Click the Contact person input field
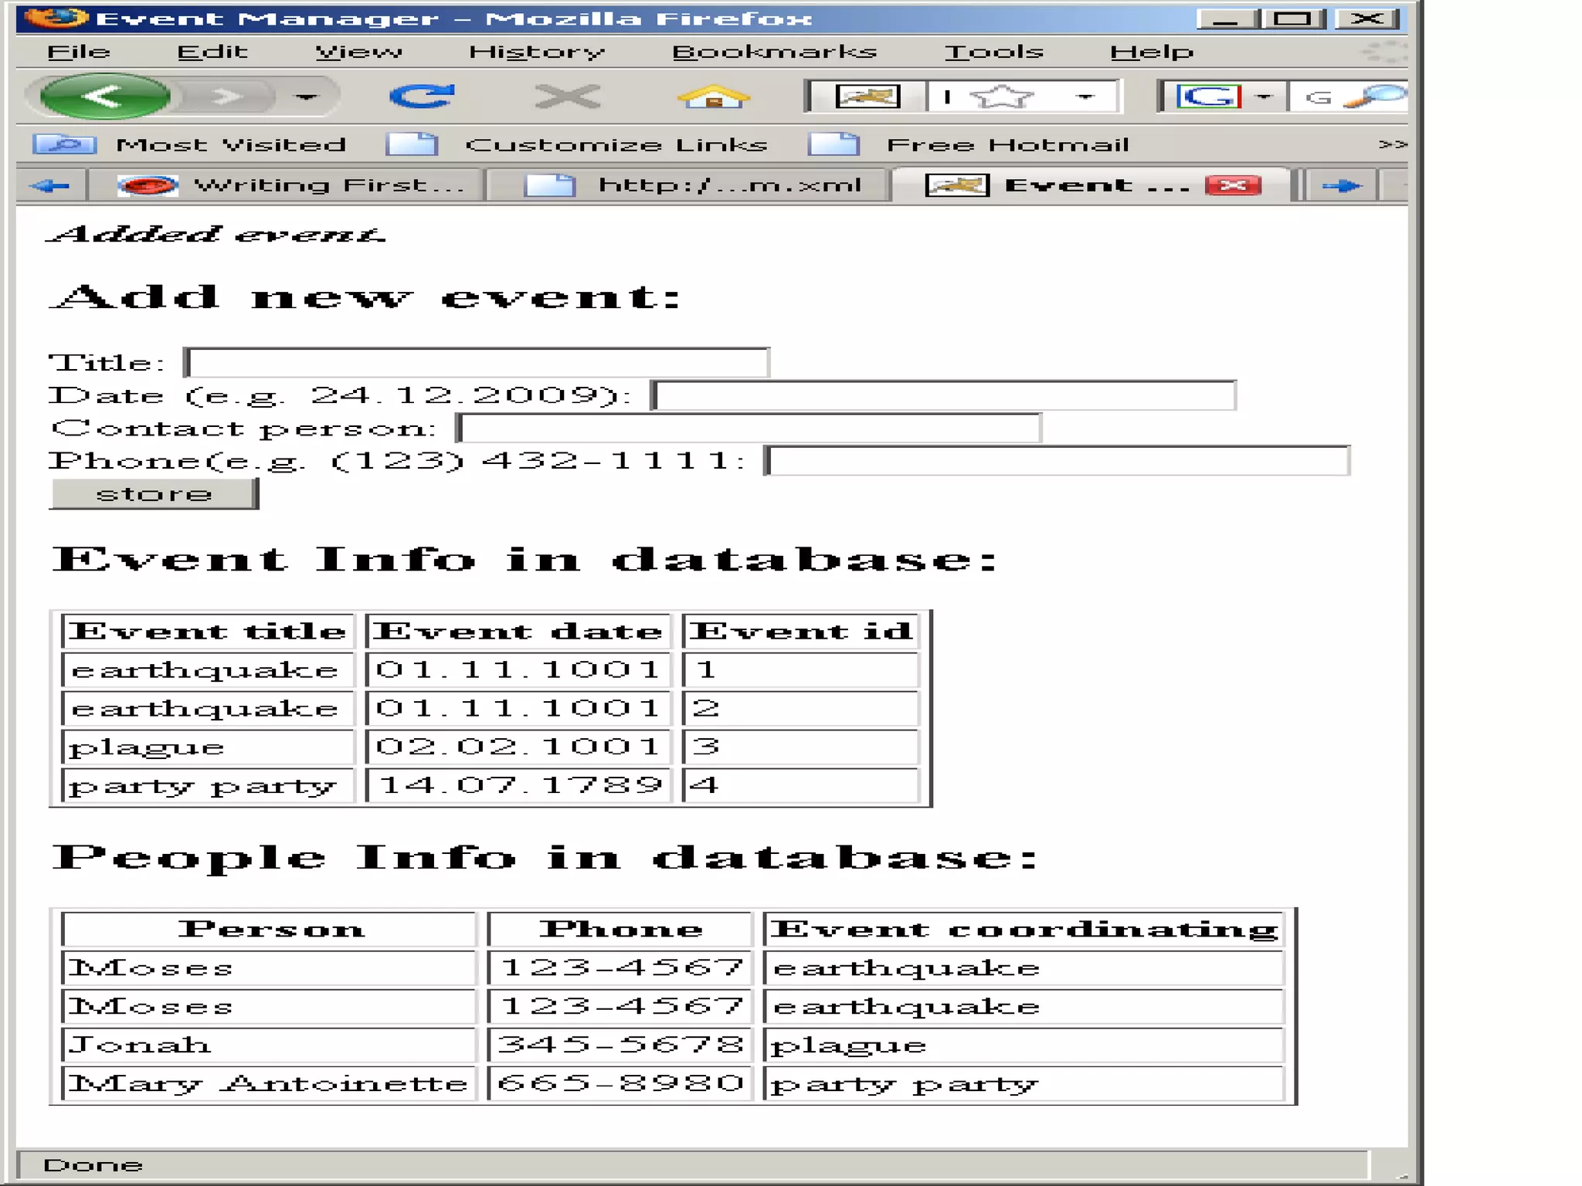The width and height of the screenshot is (1582, 1186). point(749,428)
